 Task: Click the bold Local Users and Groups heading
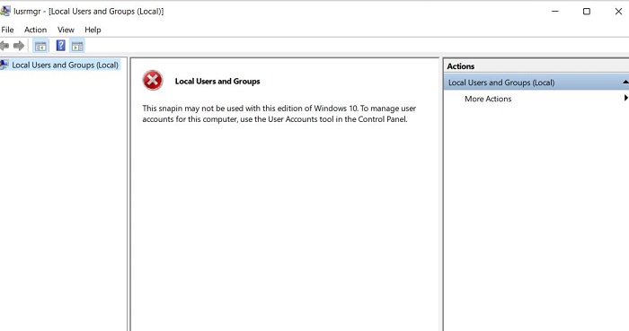pos(217,82)
